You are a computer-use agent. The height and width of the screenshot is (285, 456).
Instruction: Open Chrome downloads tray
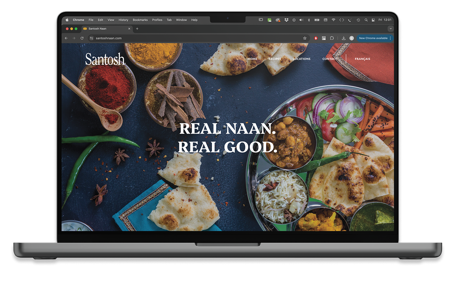coord(343,38)
